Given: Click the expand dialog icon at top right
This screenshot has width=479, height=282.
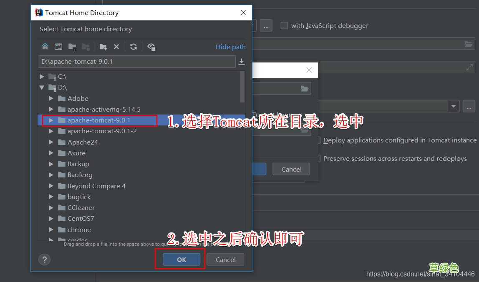Looking at the screenshot, I should click(470, 67).
